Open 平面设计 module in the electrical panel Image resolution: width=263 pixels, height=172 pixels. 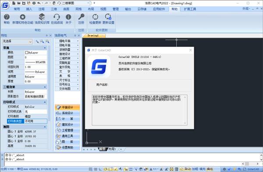(68, 107)
